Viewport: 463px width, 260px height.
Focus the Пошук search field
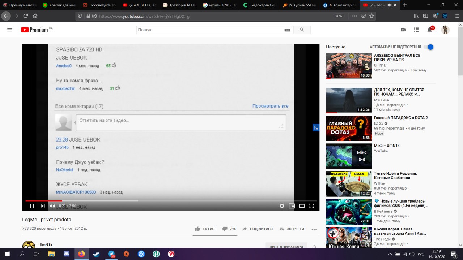[210, 30]
